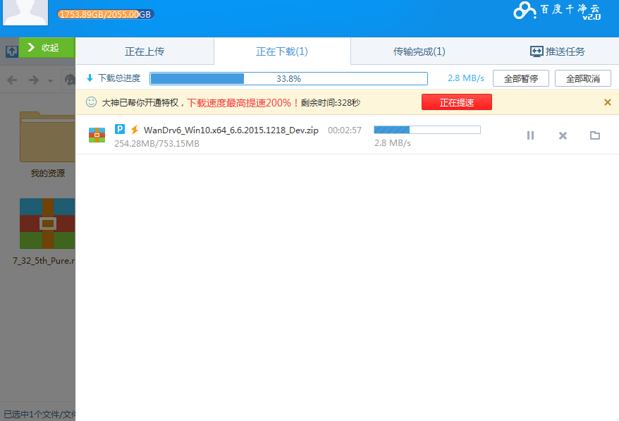
Task: Open the download folder for WanDrv6 zip
Action: click(595, 135)
